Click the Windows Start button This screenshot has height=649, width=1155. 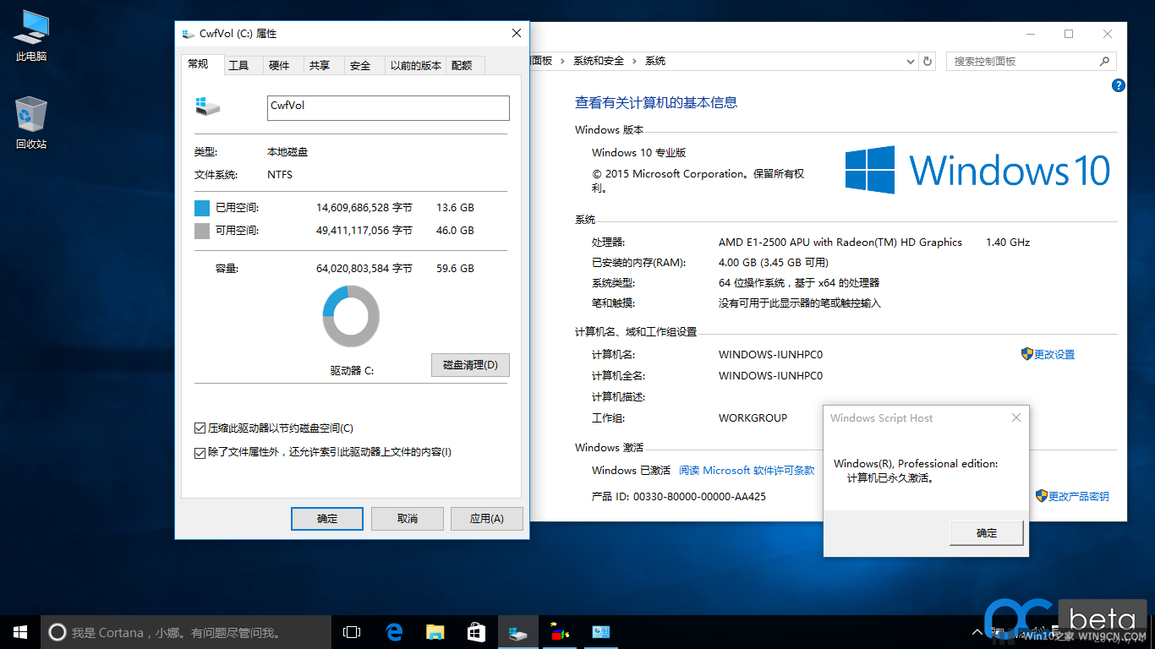pyautogui.click(x=20, y=632)
